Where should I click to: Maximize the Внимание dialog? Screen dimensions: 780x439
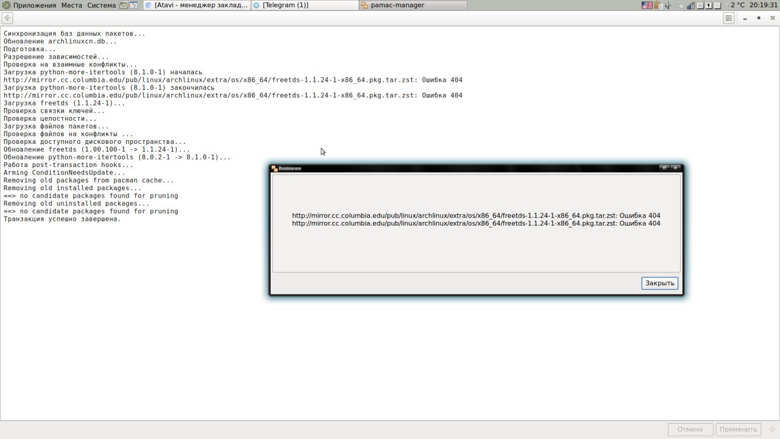(x=665, y=168)
